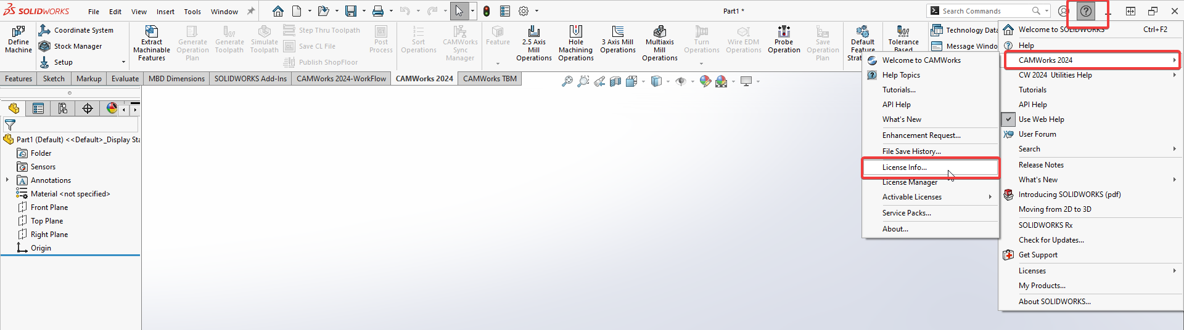Viewport: 1184px width, 330px height.
Task: Open the Print dropdown arrow
Action: [x=391, y=11]
